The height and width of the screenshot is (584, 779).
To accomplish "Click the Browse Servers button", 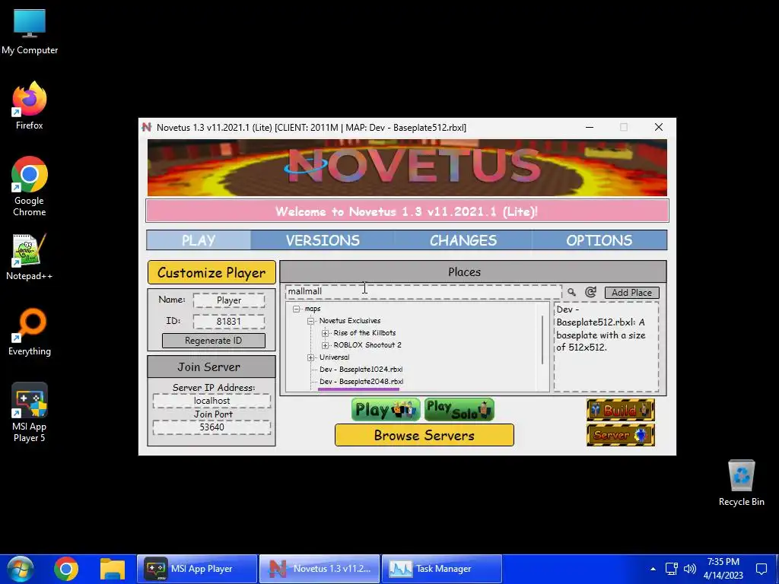I will 424,435.
